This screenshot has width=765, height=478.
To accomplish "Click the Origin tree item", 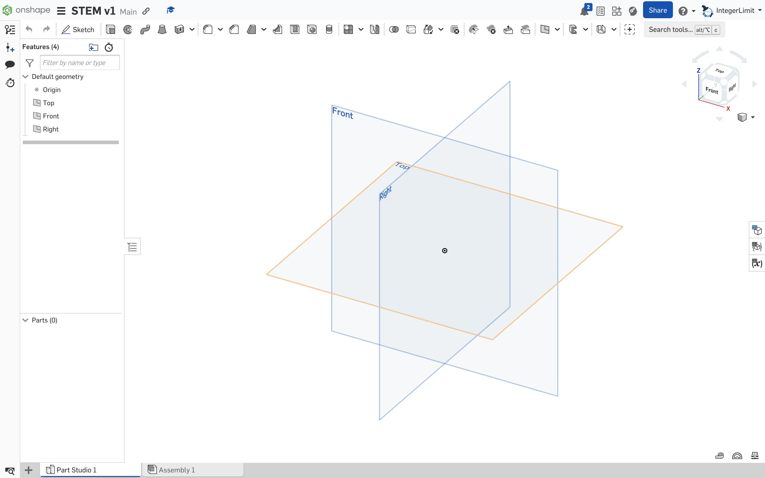I will [52, 89].
